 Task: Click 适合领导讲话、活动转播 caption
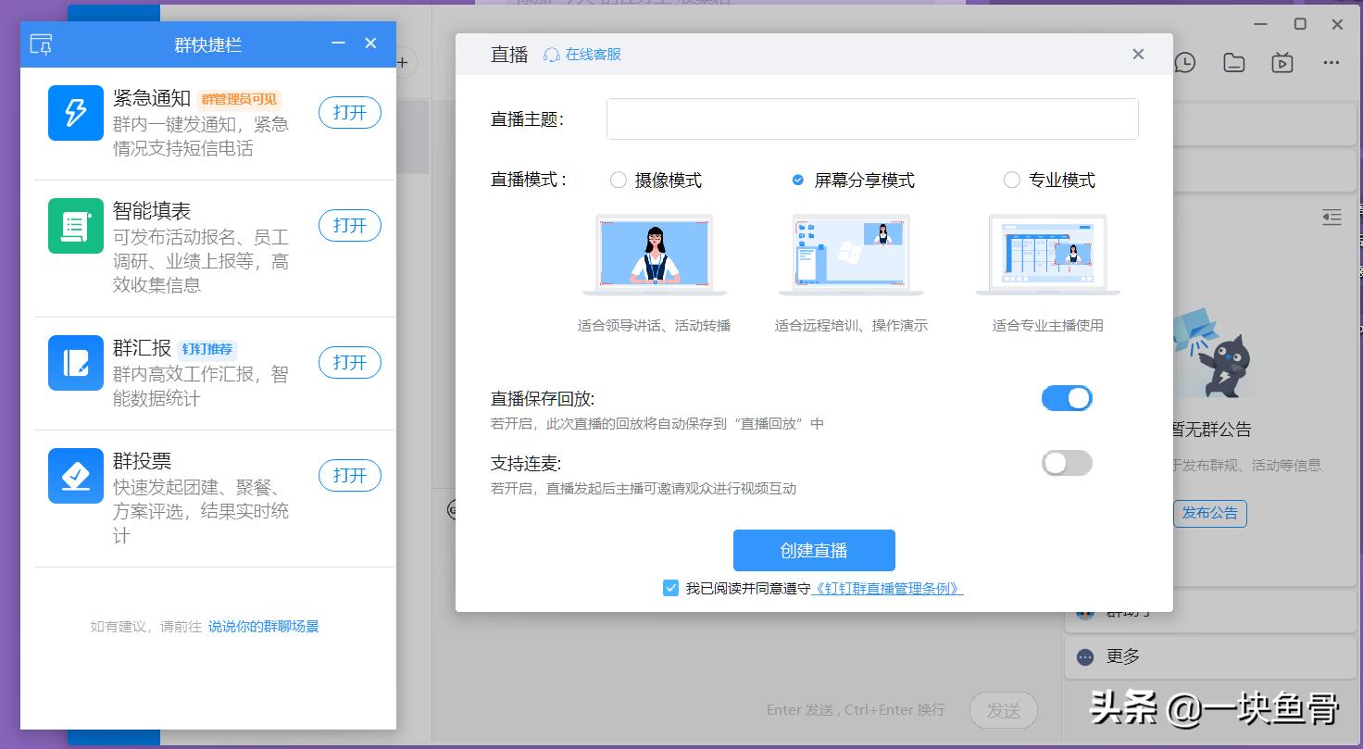pyautogui.click(x=655, y=325)
